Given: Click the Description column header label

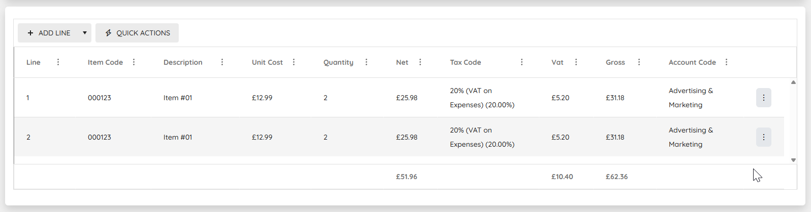Looking at the screenshot, I should (x=183, y=62).
